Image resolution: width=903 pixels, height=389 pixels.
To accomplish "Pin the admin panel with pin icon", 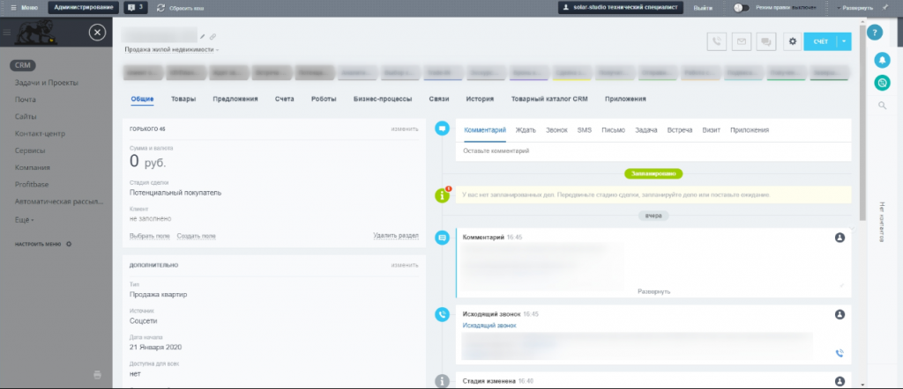I will point(884,7).
